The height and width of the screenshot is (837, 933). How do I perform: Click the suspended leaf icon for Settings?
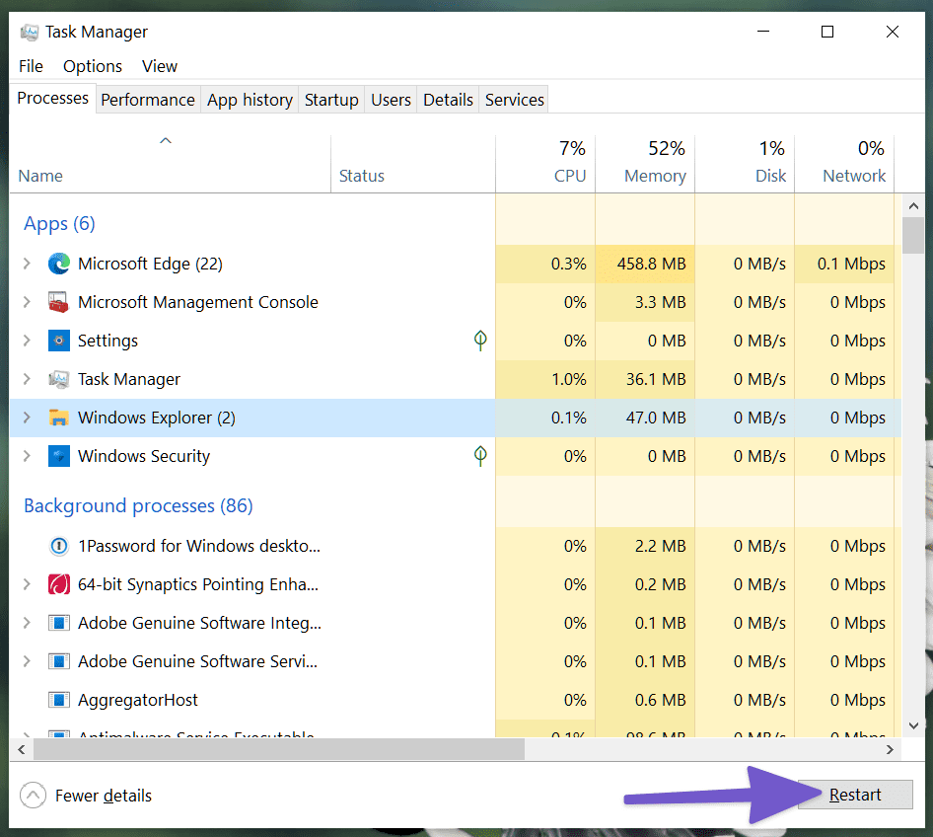(480, 341)
